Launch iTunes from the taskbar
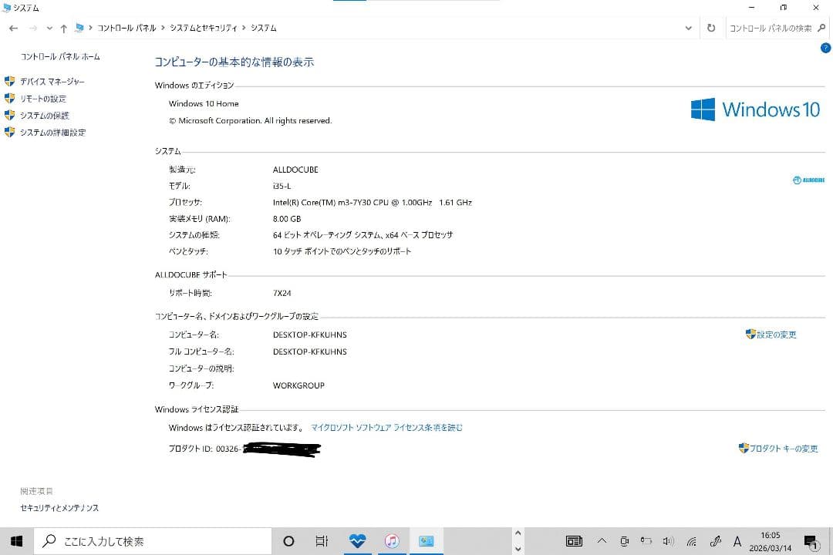 392,540
